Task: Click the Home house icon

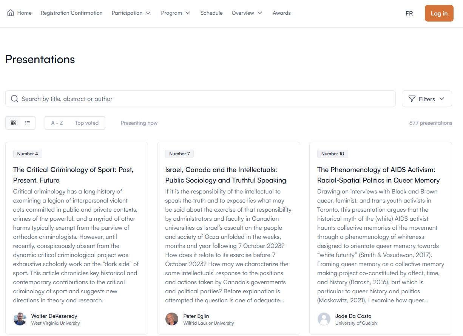Action: point(11,13)
